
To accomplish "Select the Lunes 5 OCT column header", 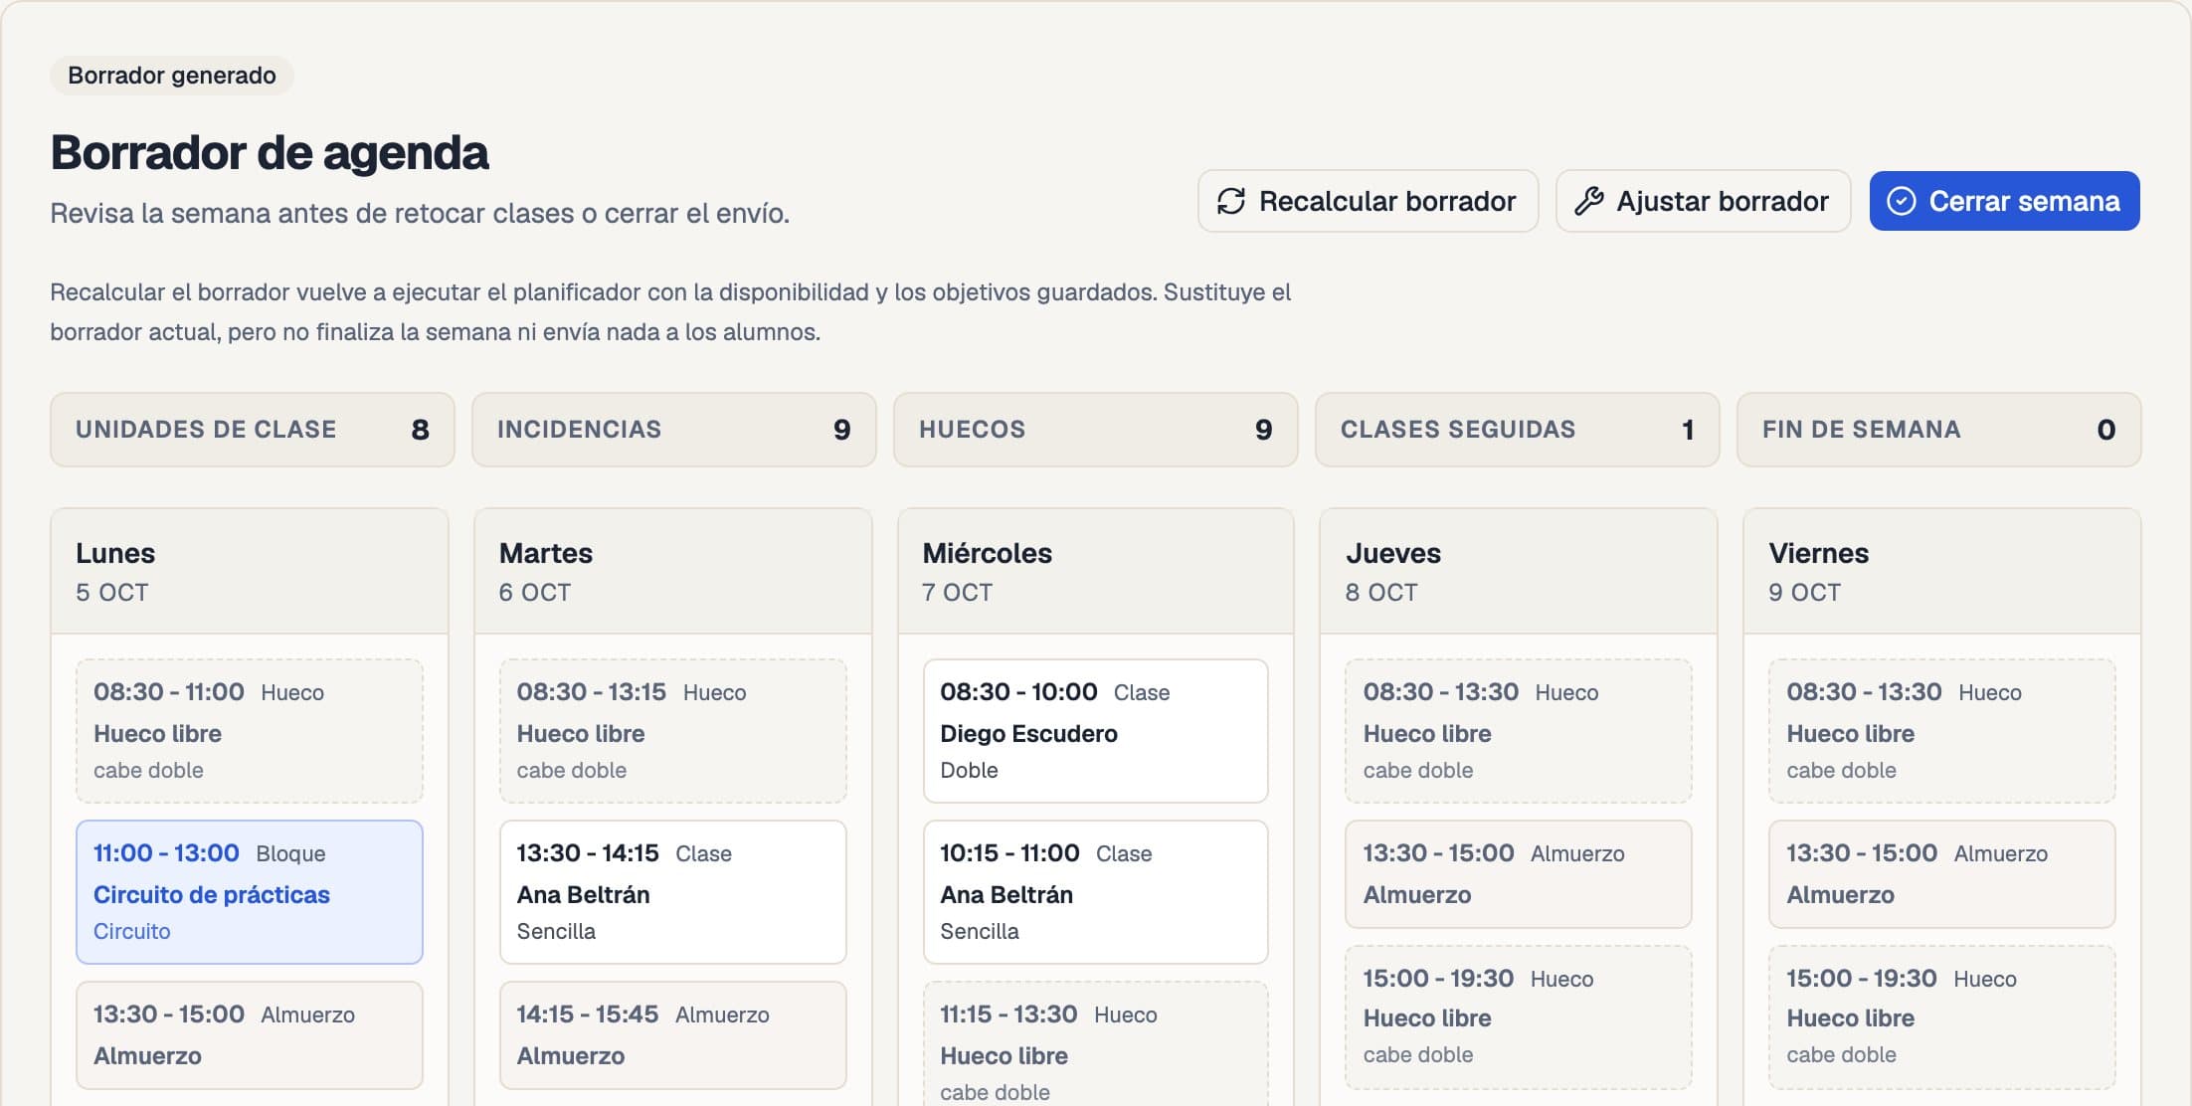I will (x=250, y=572).
